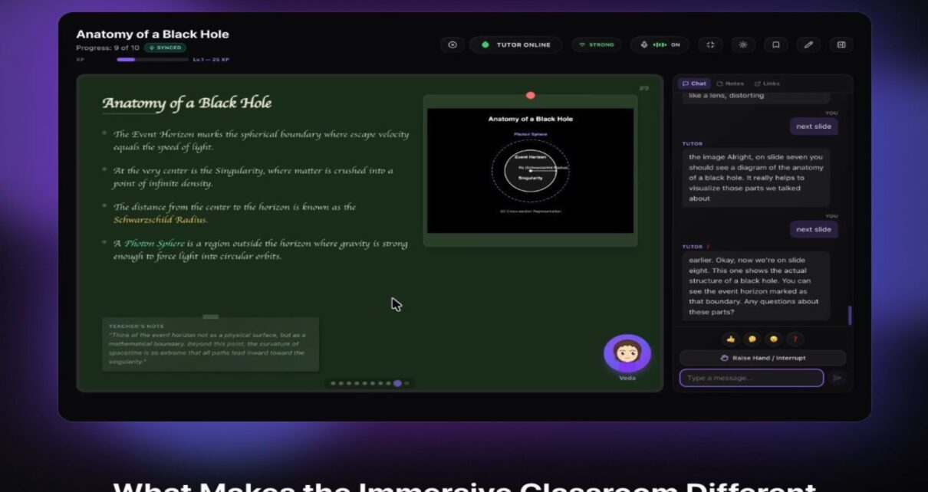Bookmark this slide using the bookmark icon
This screenshot has width=928, height=492.
click(775, 44)
